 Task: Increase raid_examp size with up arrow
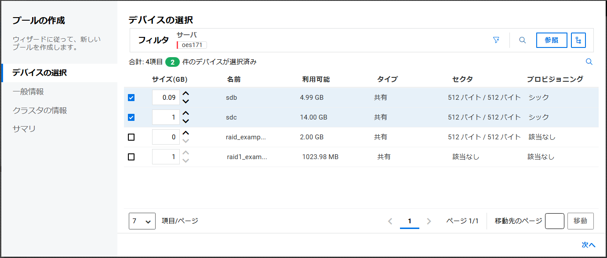(x=186, y=133)
